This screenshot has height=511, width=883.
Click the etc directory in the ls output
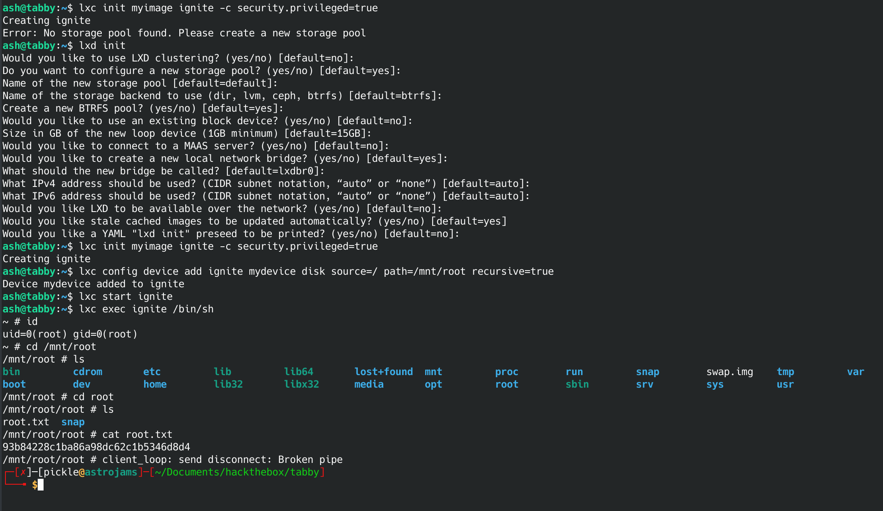[x=152, y=372]
